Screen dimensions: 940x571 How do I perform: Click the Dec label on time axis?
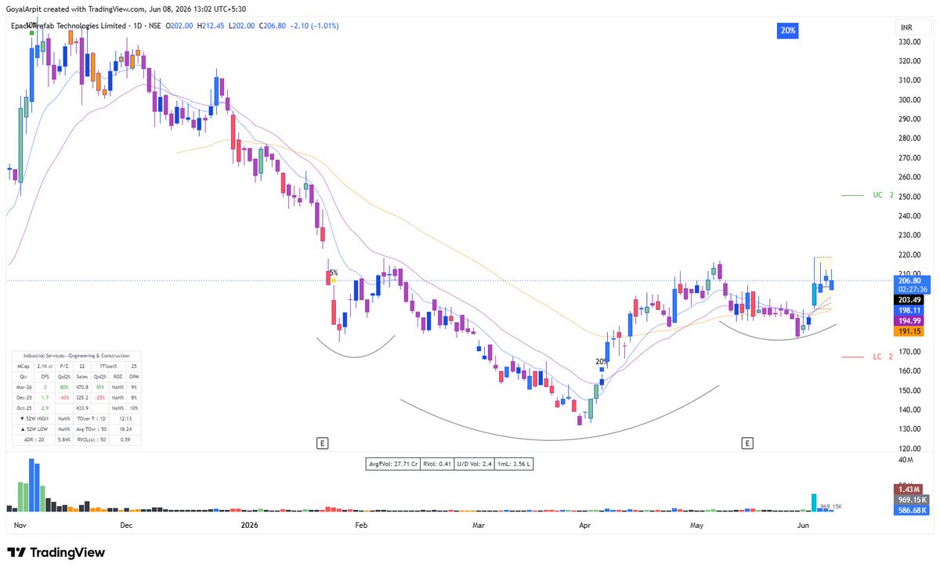point(128,525)
